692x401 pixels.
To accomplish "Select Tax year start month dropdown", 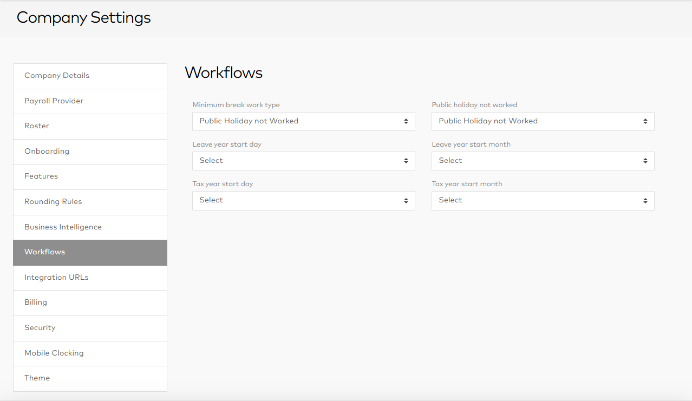I will 543,200.
